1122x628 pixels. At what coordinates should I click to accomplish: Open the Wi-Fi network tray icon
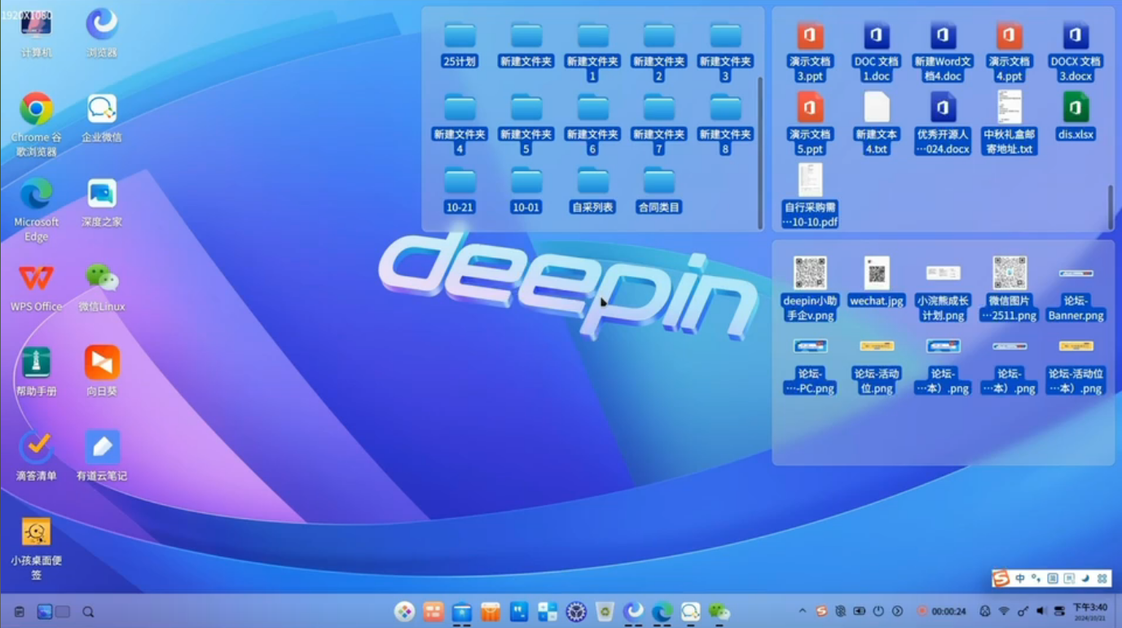(x=1004, y=611)
